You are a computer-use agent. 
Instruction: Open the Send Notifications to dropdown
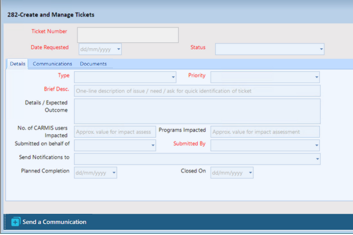318,159
